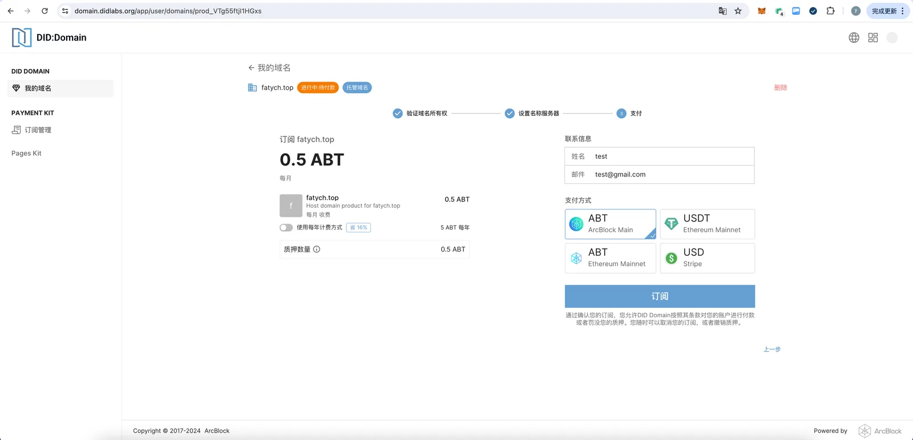View site information icon in address bar
The width and height of the screenshot is (913, 440).
point(65,11)
